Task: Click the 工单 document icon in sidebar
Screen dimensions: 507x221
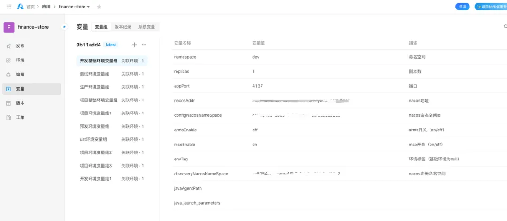Action: click(x=9, y=118)
